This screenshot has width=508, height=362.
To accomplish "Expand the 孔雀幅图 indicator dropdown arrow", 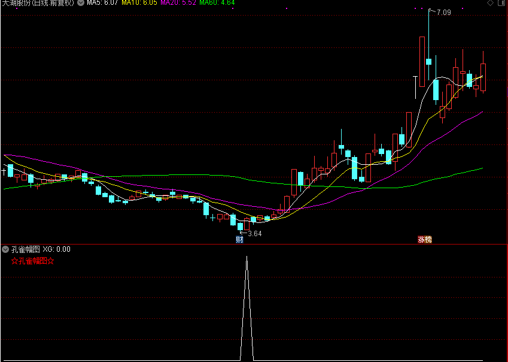I will [5, 249].
